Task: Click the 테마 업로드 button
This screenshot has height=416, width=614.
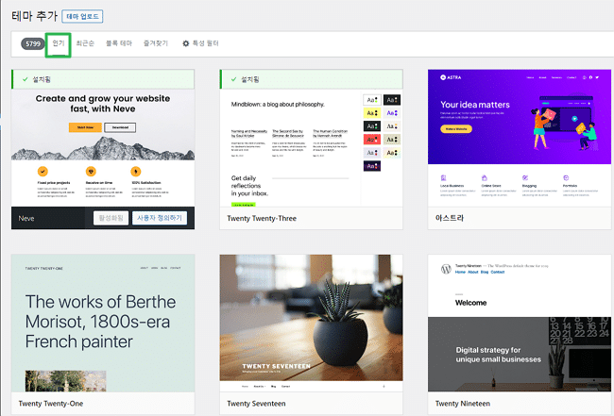Action: 82,16
